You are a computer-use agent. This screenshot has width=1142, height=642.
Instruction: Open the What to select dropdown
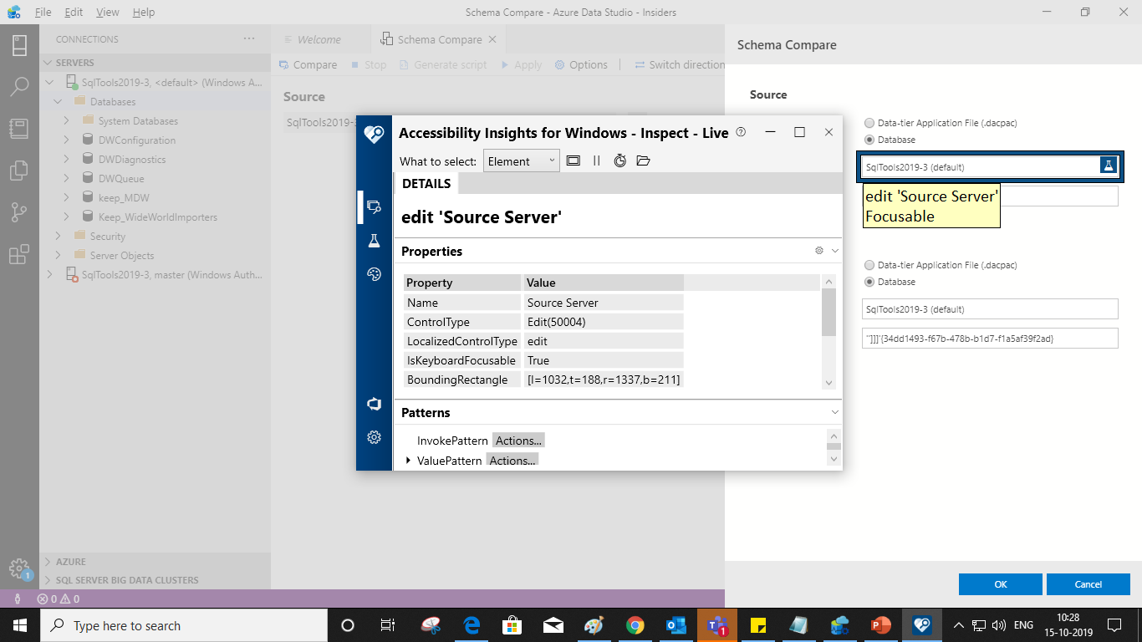(521, 160)
